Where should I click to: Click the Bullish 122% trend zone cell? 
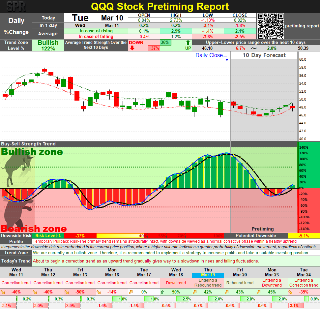(48, 45)
